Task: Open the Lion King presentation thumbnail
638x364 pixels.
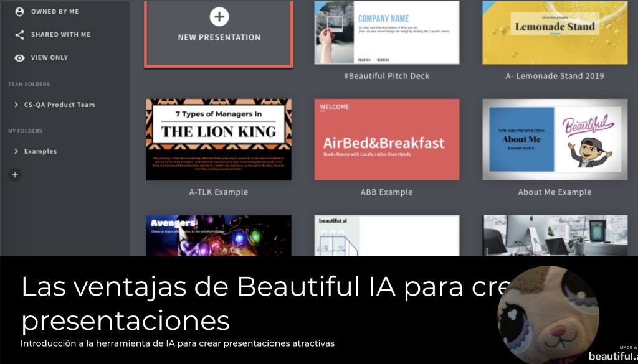Action: pos(219,139)
